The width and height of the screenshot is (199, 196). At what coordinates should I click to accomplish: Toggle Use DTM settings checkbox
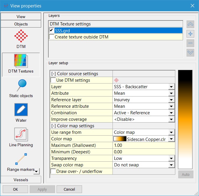(53, 80)
